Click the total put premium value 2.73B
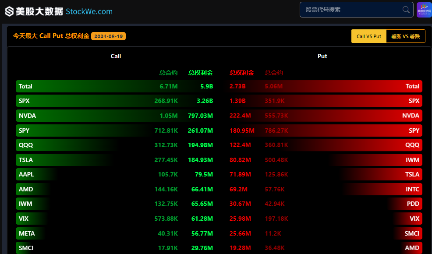 (237, 86)
